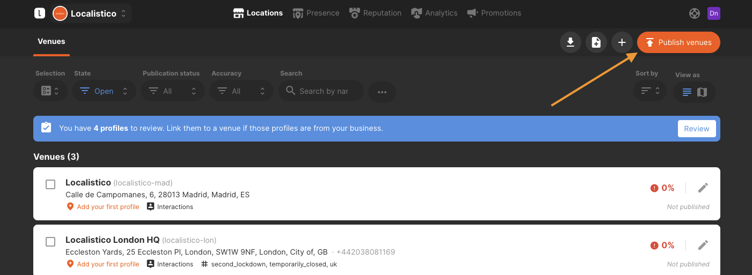The height and width of the screenshot is (275, 752).
Task: Click the import file icon
Action: pyautogui.click(x=596, y=42)
